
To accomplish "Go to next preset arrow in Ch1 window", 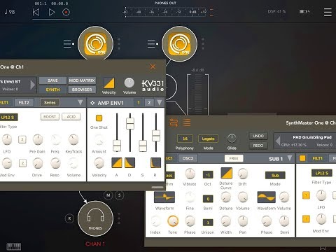I will pyautogui.click(x=33, y=85).
